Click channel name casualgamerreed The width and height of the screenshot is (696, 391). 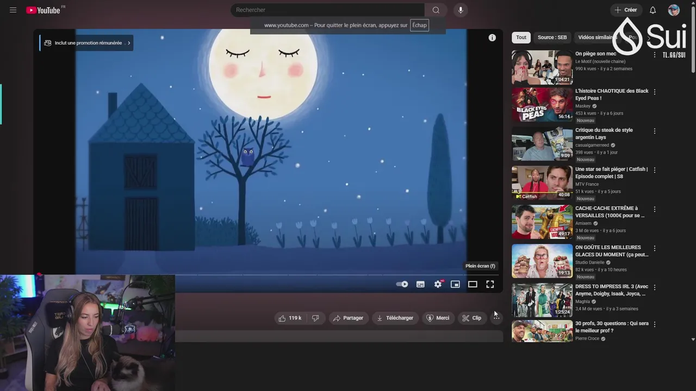click(x=592, y=145)
